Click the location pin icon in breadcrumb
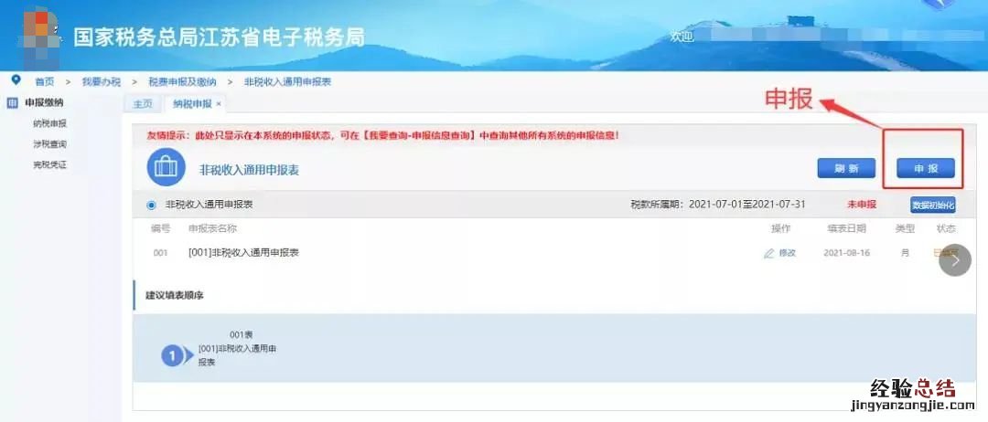Screen dimensions: 988x422 point(16,79)
